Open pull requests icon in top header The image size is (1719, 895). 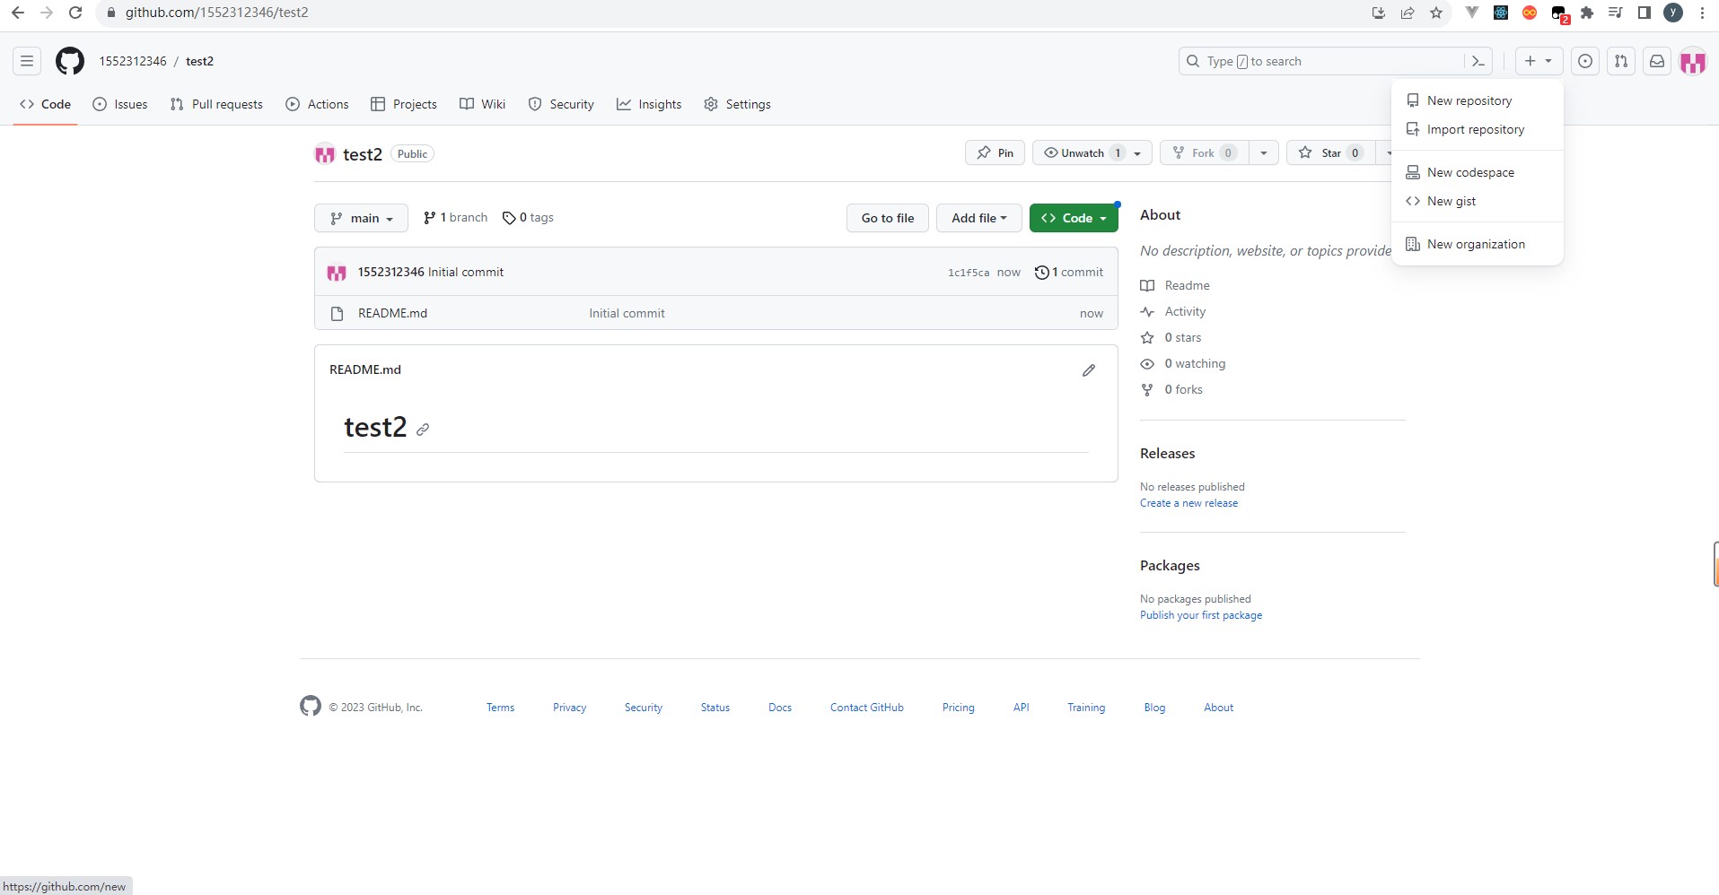[x=1621, y=61]
